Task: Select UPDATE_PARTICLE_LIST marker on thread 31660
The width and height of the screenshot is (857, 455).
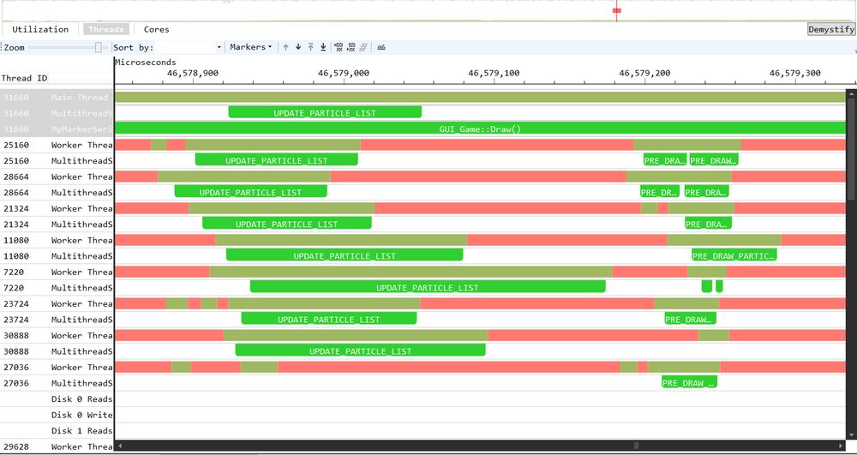Action: pos(325,113)
